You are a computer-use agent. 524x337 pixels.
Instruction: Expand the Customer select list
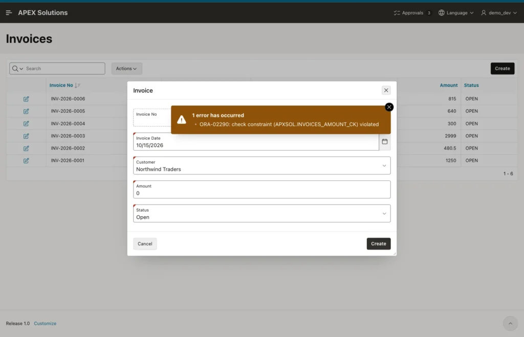point(261,165)
